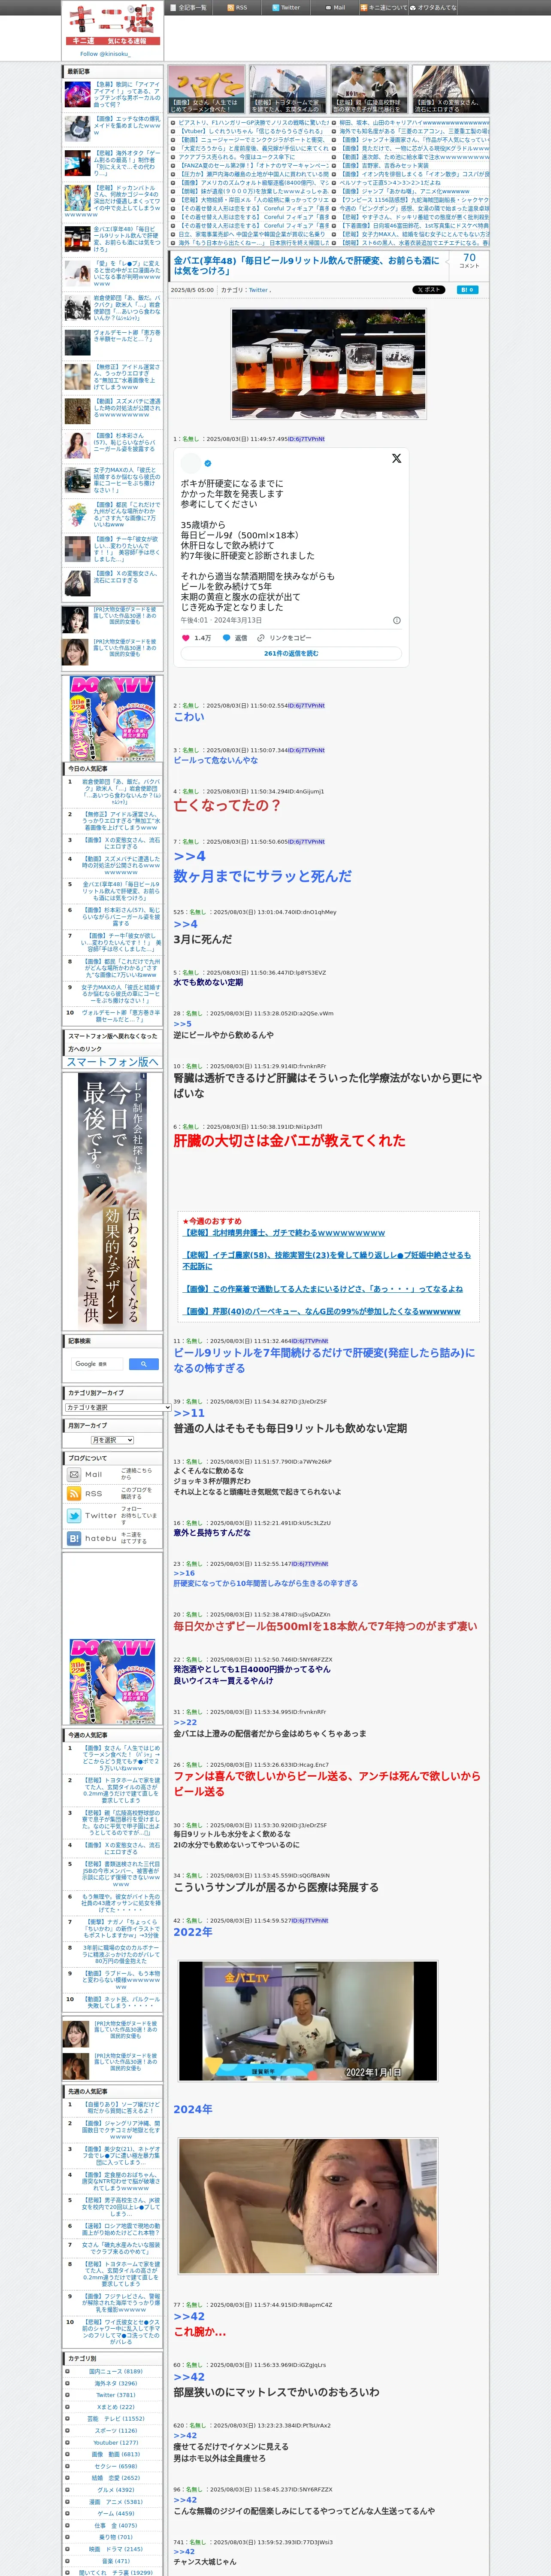Open the 70 コメント counter
Screen dimensions: 551x2576
coord(469,260)
